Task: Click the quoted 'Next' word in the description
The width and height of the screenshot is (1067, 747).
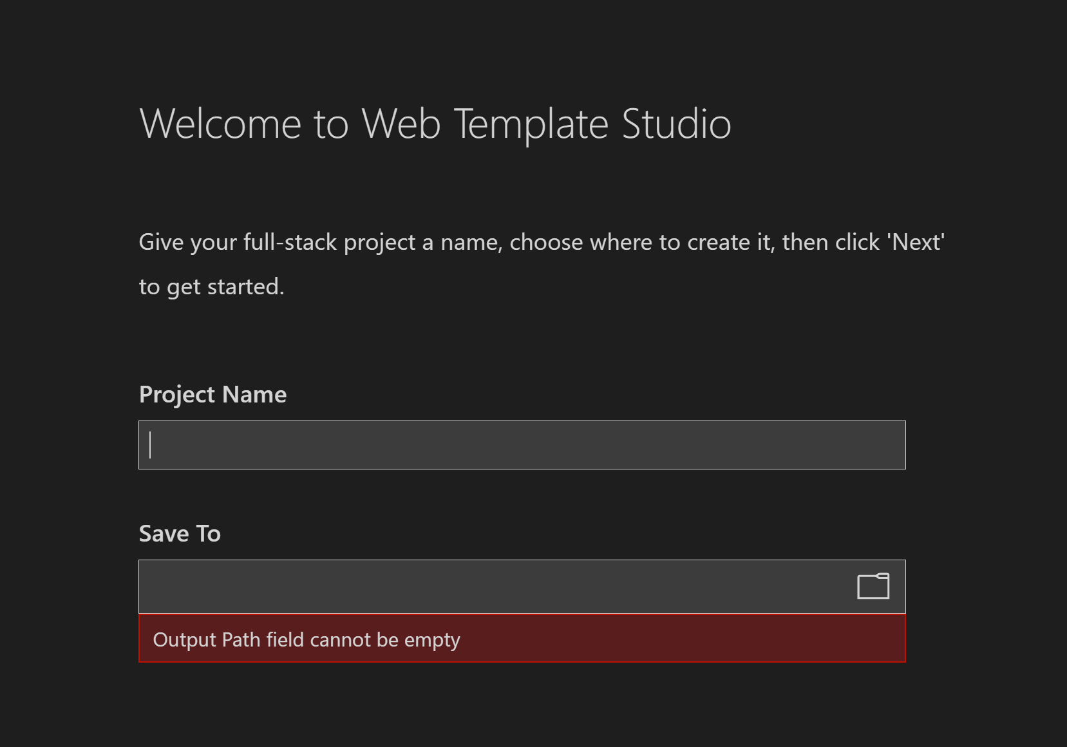Action: [x=916, y=242]
